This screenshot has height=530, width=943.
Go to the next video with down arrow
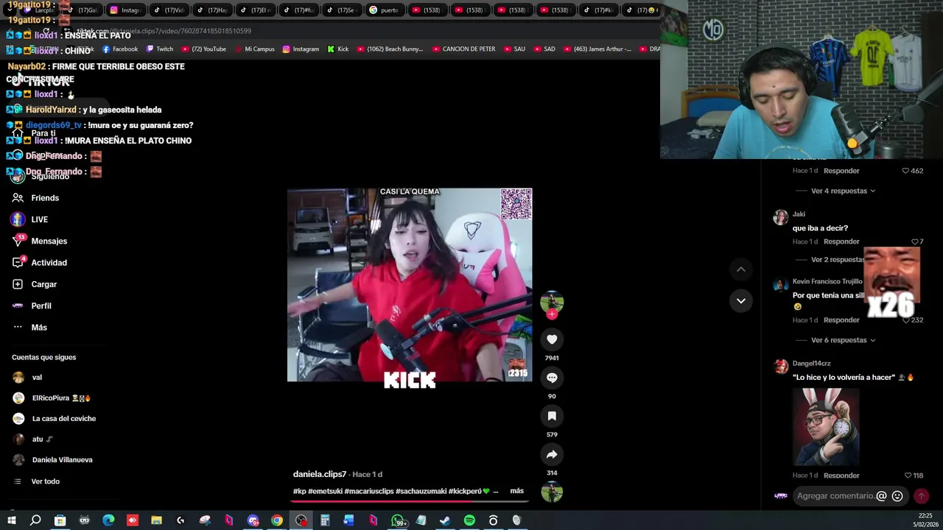click(x=741, y=300)
